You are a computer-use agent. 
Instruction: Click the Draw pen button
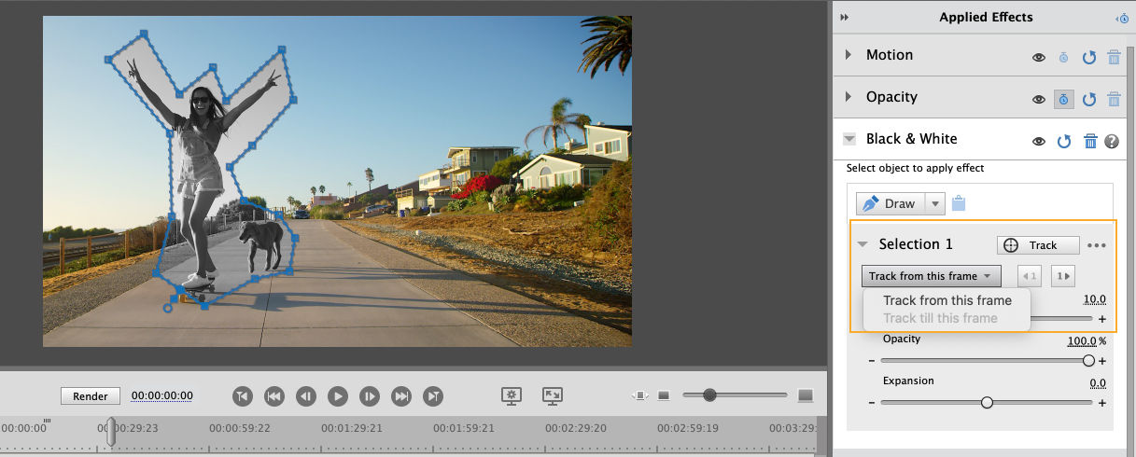pos(891,204)
